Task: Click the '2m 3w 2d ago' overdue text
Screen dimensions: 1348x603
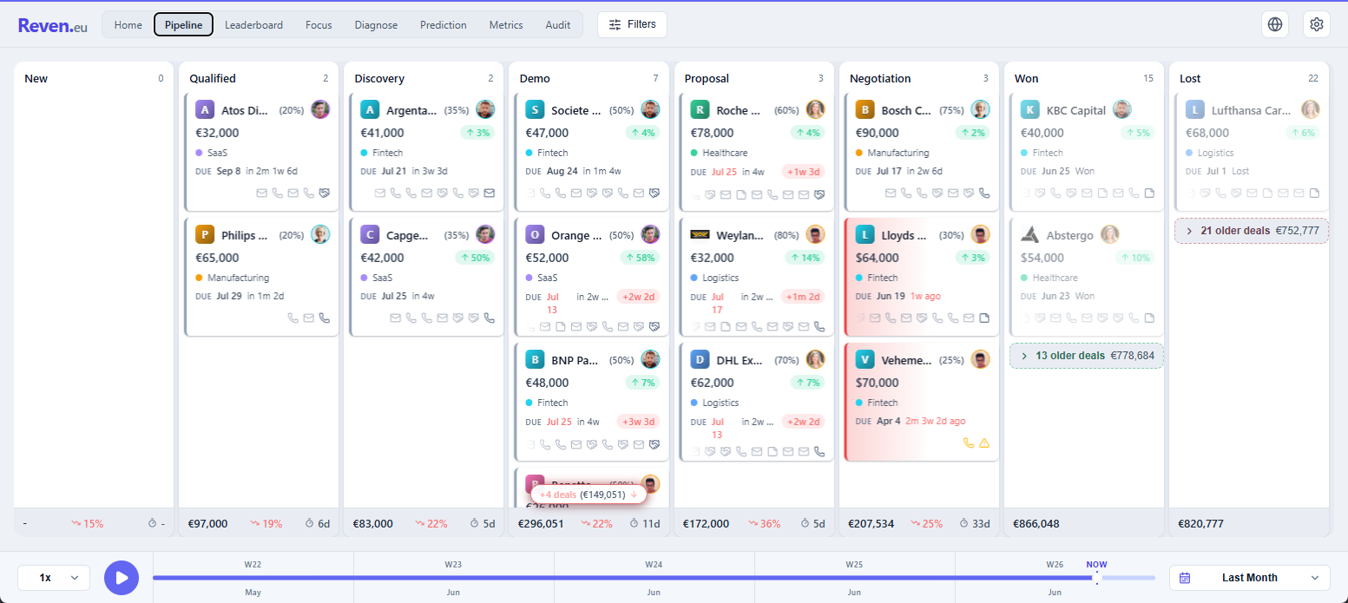Action: coord(935,421)
